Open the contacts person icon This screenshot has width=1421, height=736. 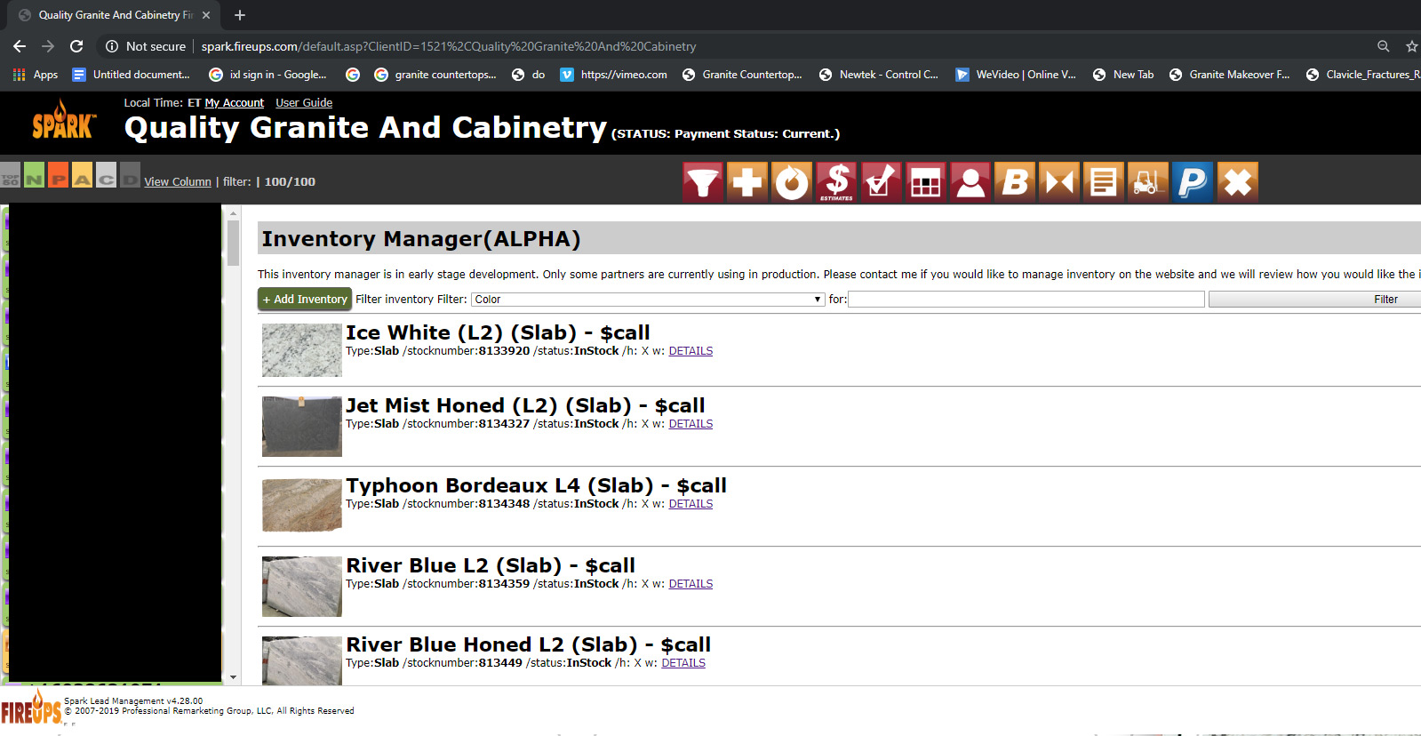click(970, 182)
